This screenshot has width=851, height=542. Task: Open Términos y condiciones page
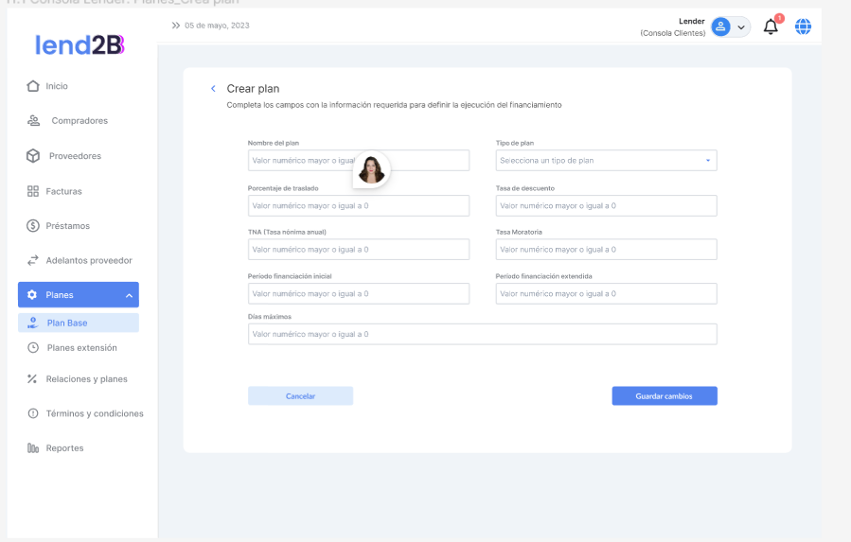click(95, 413)
